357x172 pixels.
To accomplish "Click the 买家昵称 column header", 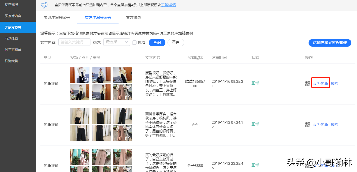I will [x=195, y=58].
